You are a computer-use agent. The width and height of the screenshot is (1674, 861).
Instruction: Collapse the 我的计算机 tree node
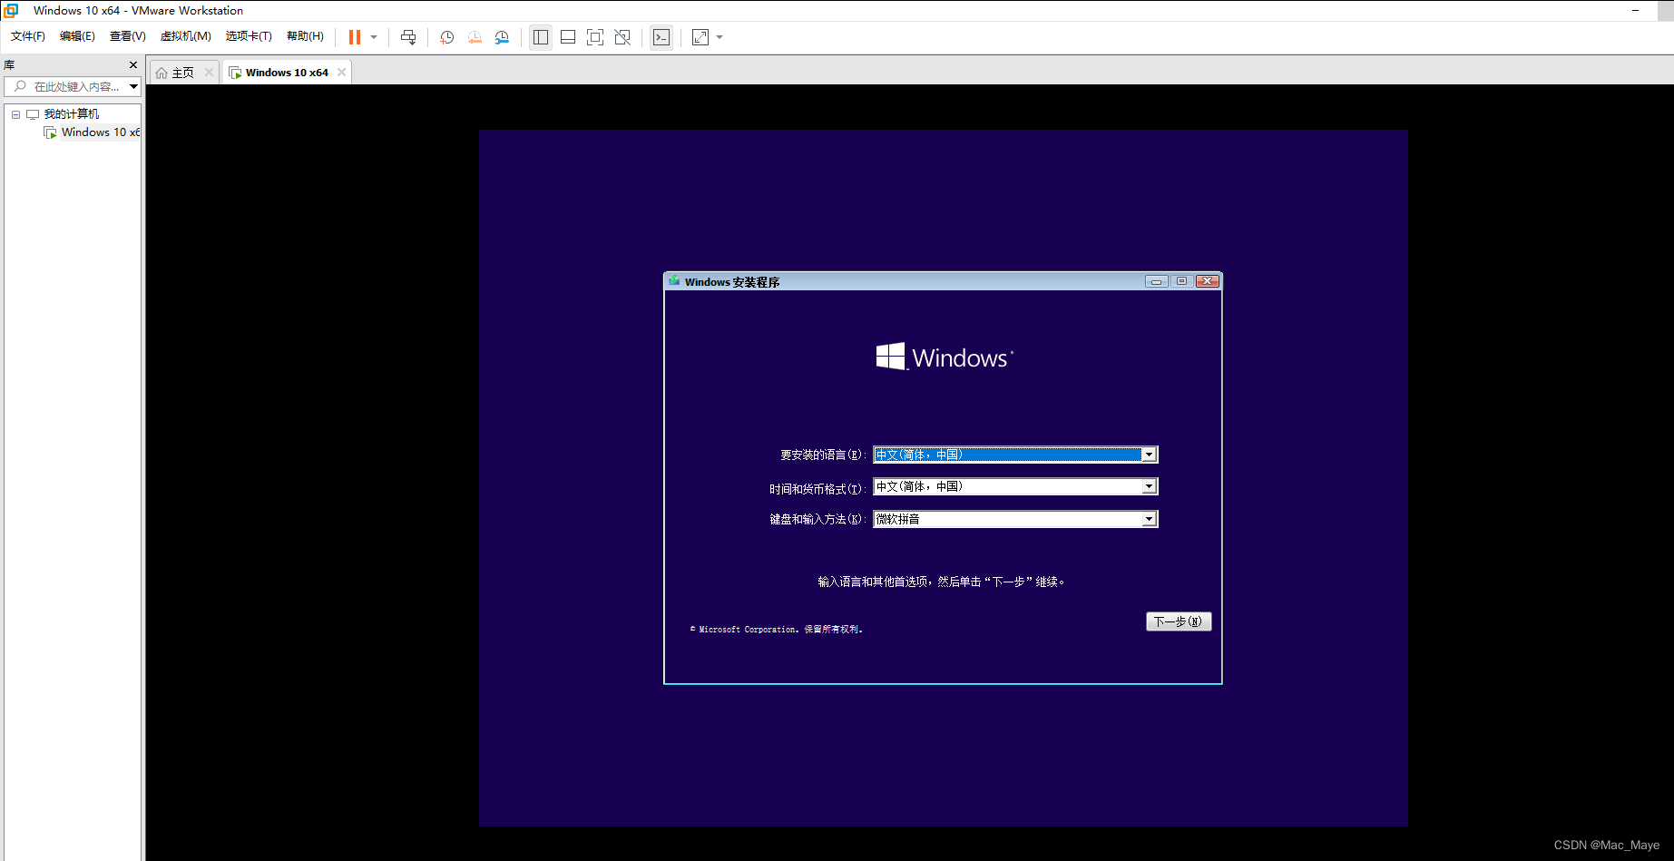click(x=15, y=114)
